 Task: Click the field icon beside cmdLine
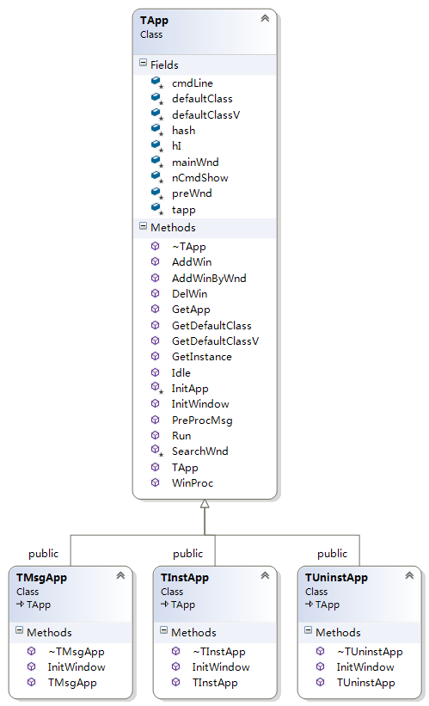156,83
